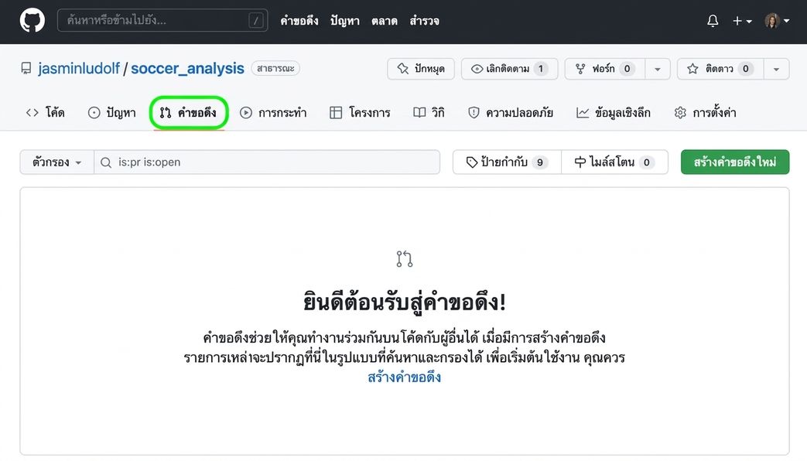The width and height of the screenshot is (807, 461).
Task: Open ตลาด in top navigation
Action: point(385,21)
